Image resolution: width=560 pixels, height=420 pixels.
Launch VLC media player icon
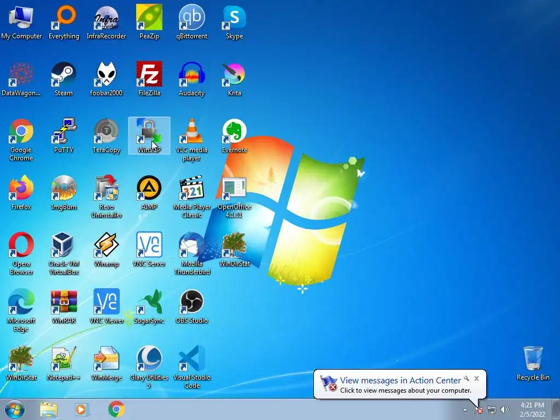(x=191, y=140)
